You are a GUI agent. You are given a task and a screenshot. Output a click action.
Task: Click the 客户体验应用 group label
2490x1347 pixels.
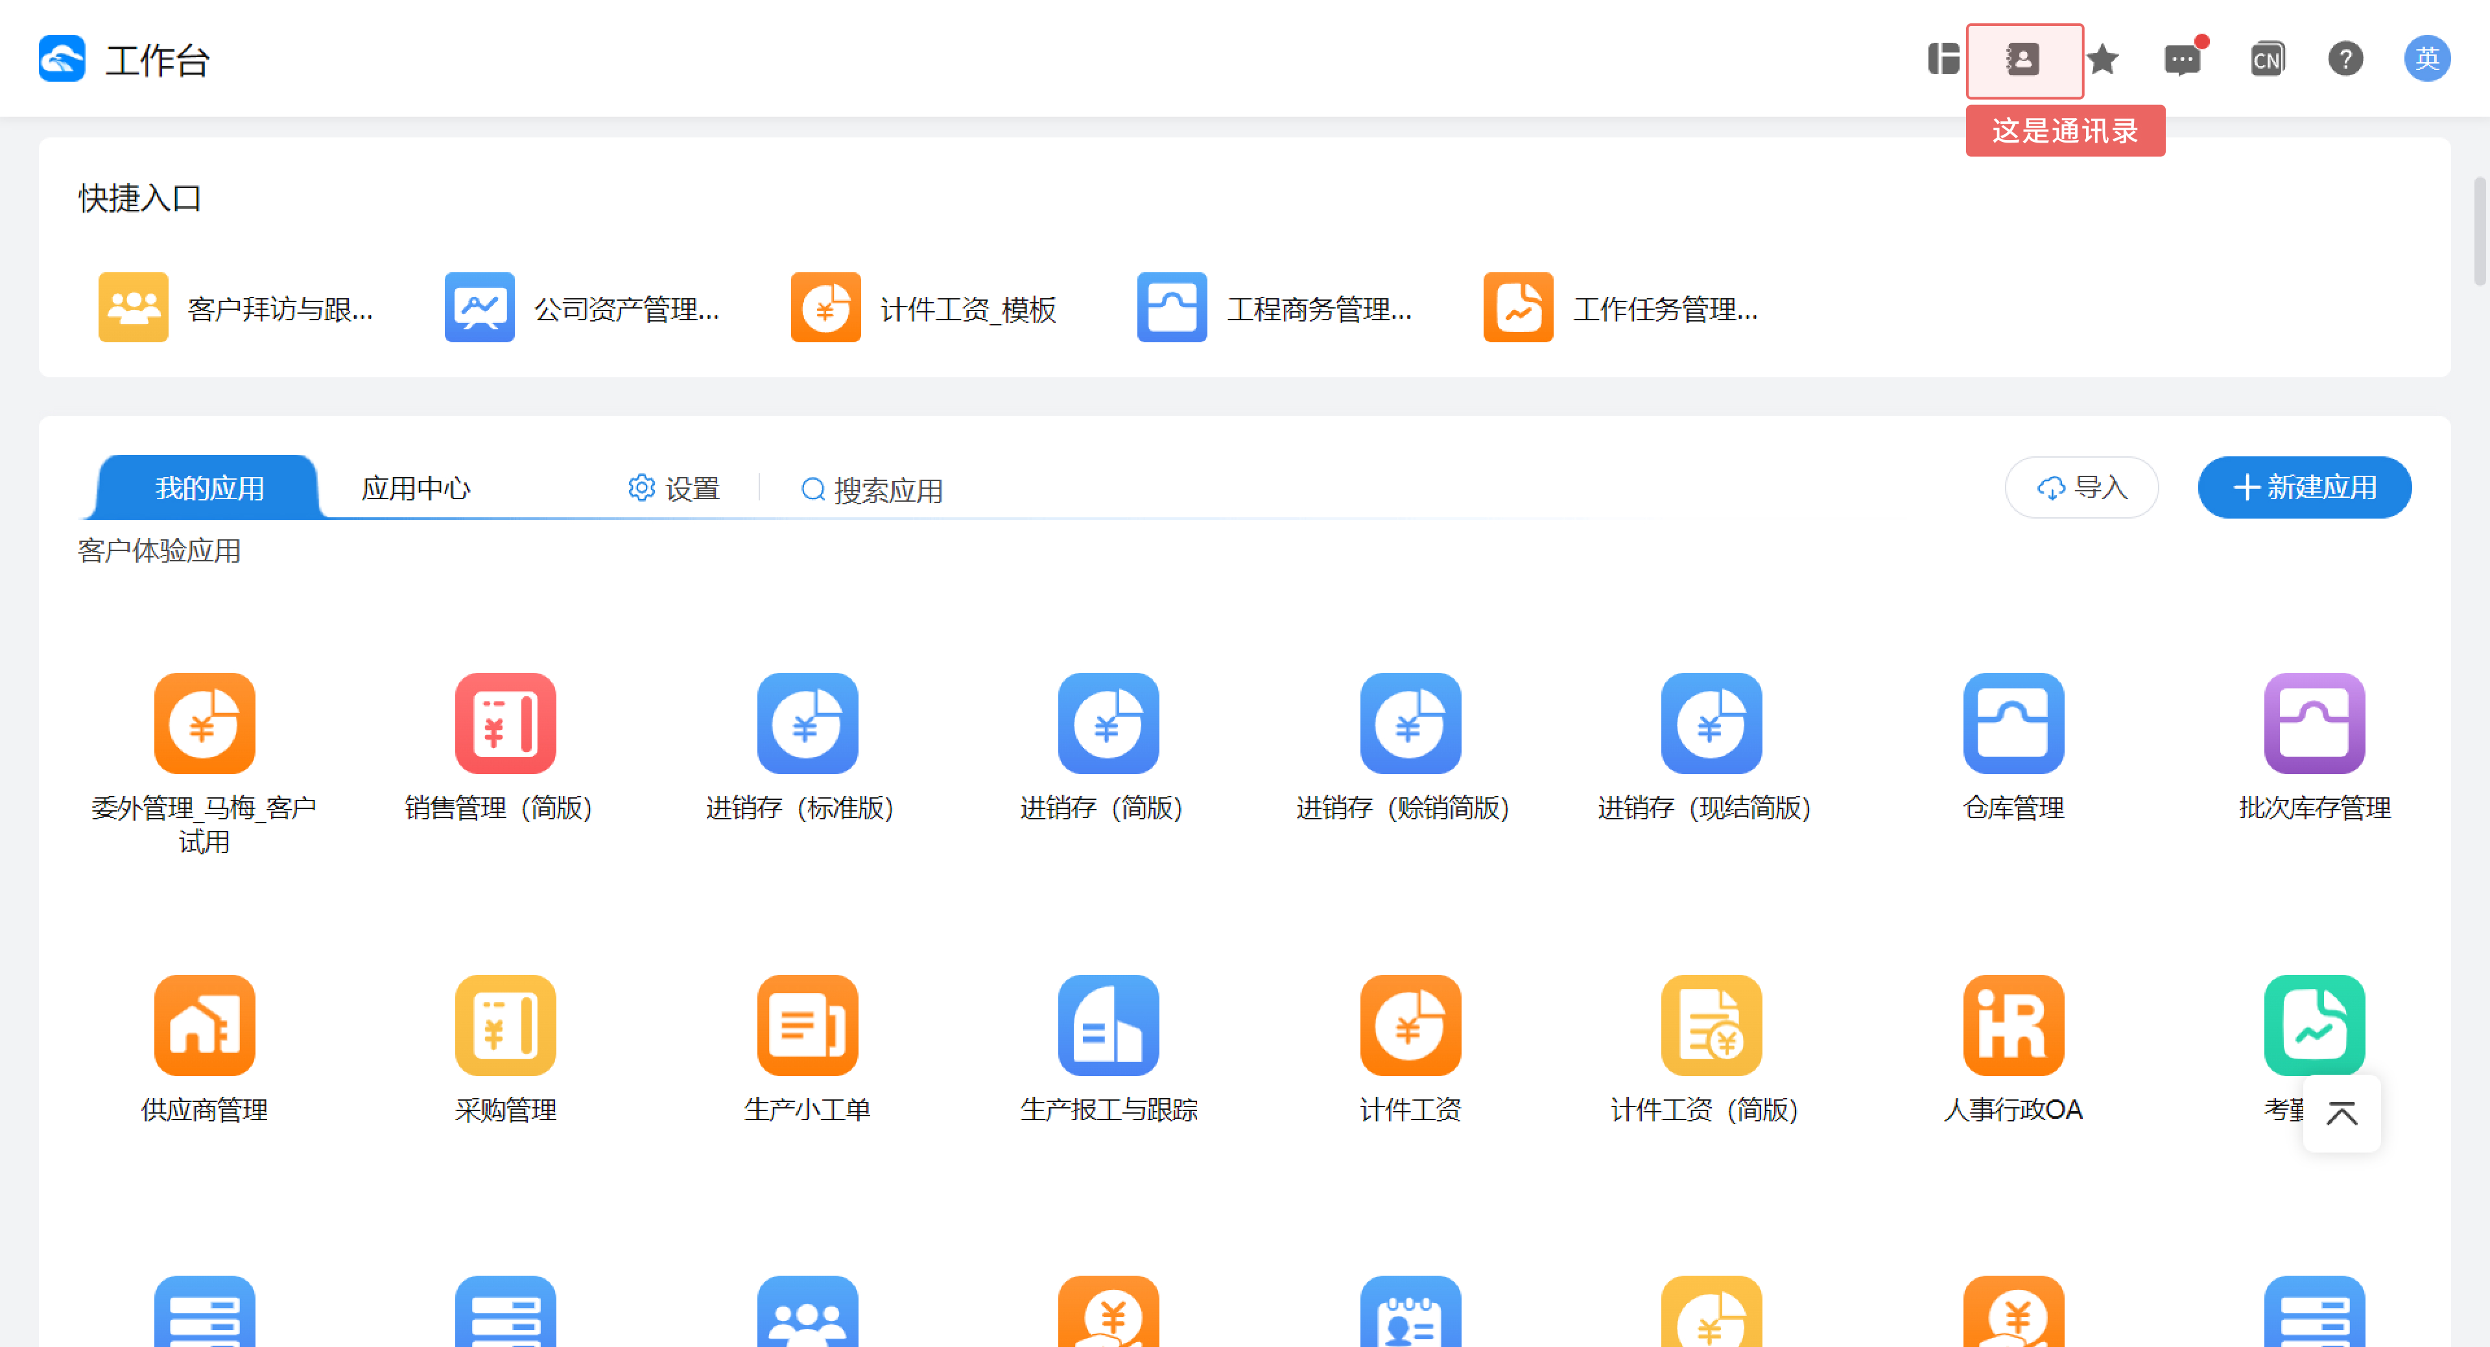click(160, 551)
